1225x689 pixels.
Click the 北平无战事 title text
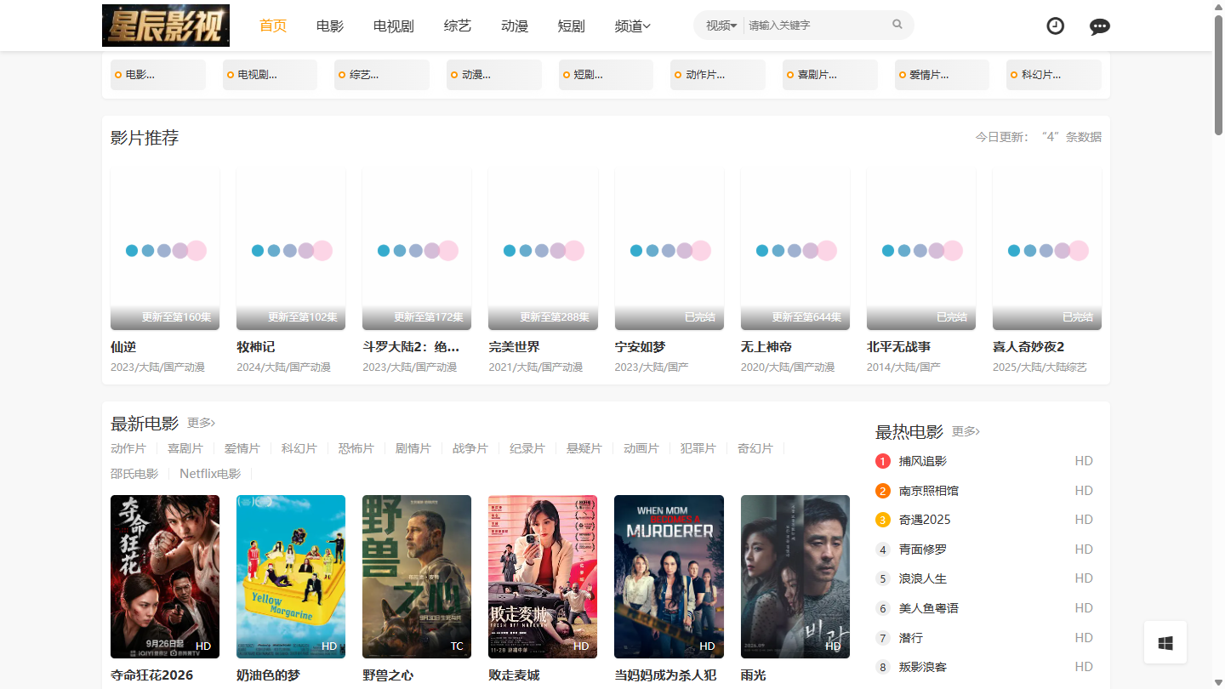[x=898, y=347]
